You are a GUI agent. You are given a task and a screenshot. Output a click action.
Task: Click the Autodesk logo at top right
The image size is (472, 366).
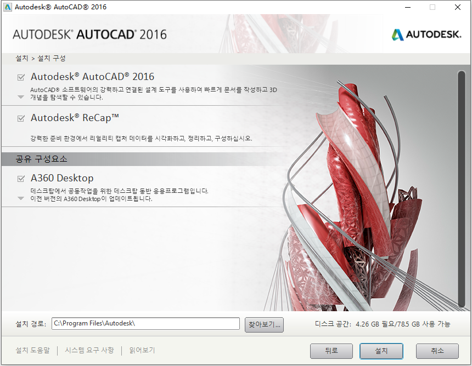(426, 35)
